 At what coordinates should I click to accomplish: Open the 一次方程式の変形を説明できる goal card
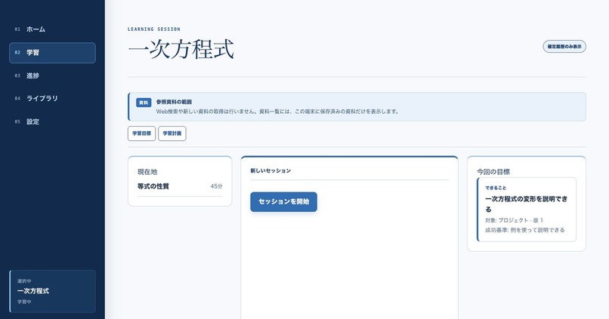click(527, 210)
